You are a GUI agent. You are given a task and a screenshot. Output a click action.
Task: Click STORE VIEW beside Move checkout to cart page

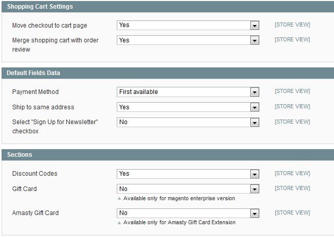(x=292, y=25)
